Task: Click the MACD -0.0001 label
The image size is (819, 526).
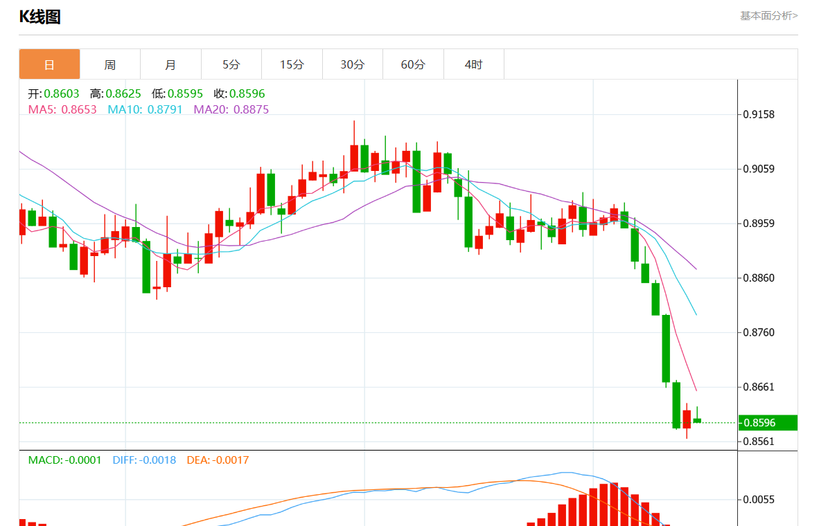Action: click(x=64, y=460)
